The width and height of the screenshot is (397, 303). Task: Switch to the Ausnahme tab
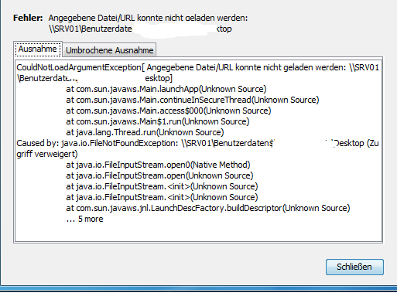point(38,49)
